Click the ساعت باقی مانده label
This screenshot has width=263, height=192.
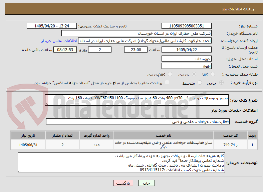coord(37,50)
